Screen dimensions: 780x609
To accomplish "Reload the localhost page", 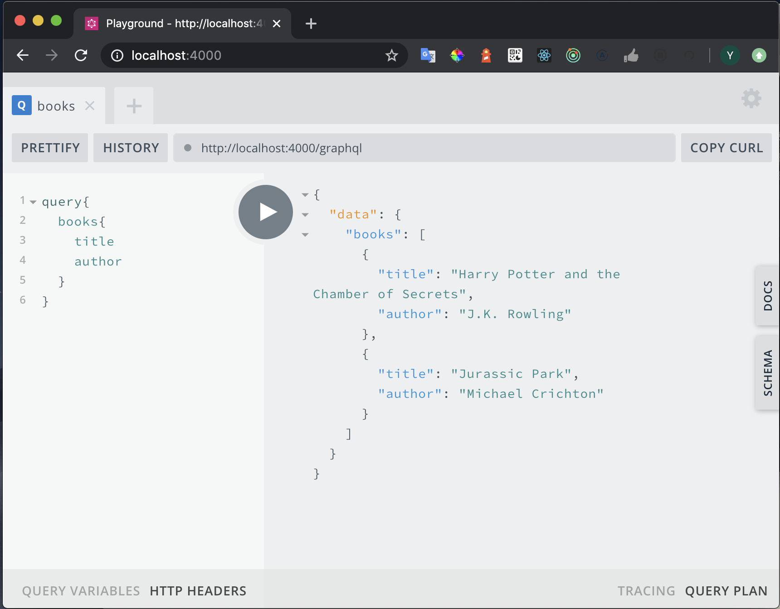I will (x=81, y=55).
